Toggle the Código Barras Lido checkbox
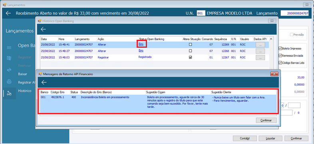Viewport: 314px width, 144px height. click(280, 63)
